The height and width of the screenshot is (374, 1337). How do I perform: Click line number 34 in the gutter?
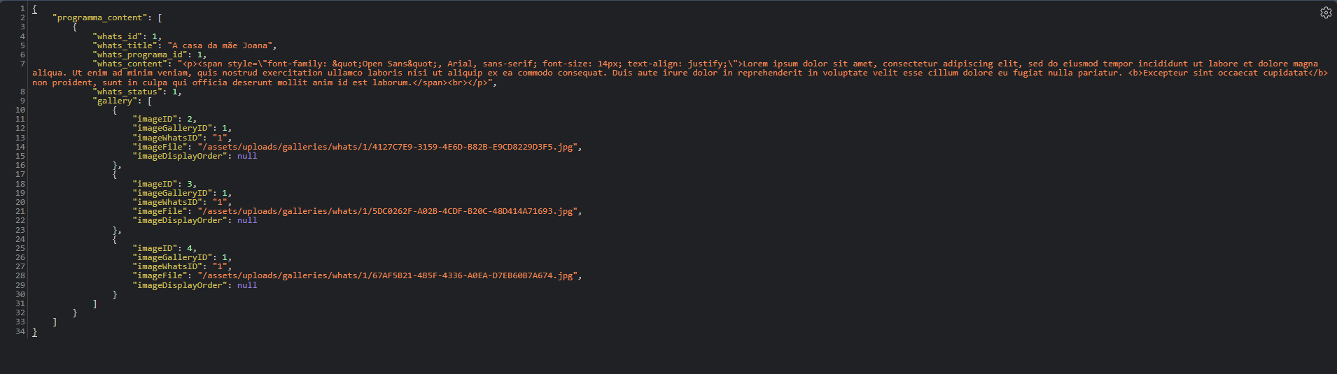[20, 331]
